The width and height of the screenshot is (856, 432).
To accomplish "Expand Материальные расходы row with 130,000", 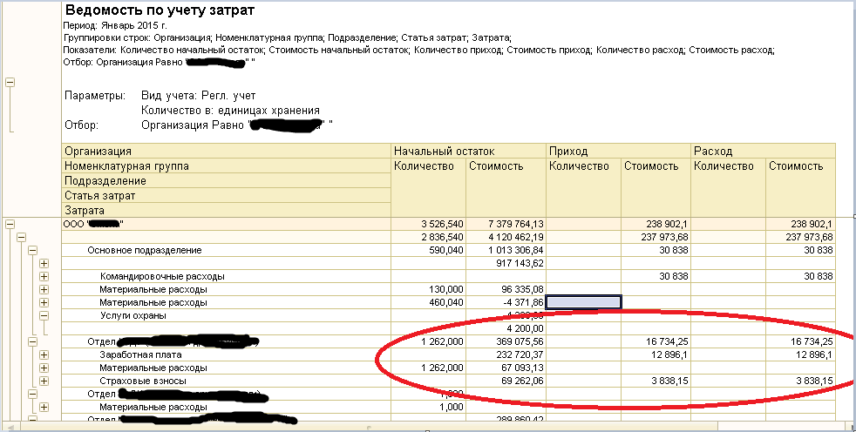I will [x=44, y=290].
